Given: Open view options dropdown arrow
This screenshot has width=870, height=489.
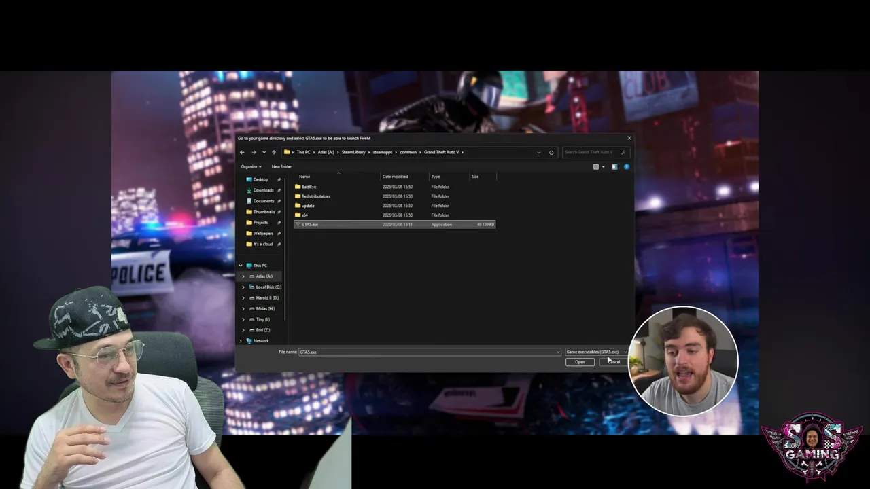Looking at the screenshot, I should pos(603,166).
